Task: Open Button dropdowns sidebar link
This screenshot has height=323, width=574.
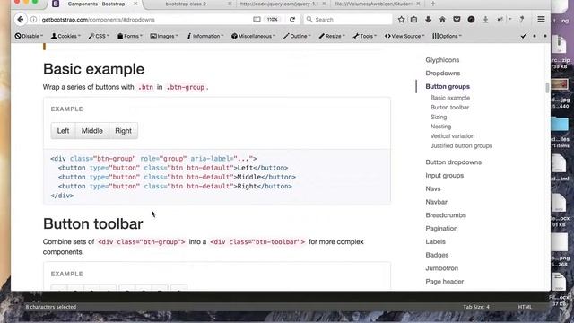Action: point(453,162)
